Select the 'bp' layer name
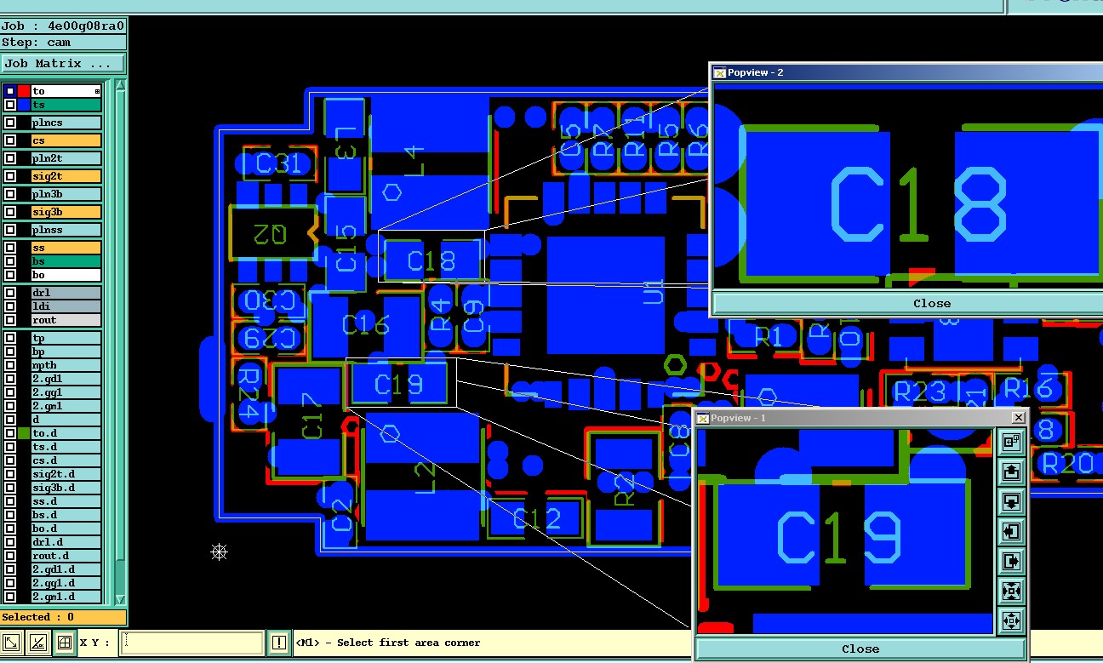The image size is (1103, 663). 66,352
